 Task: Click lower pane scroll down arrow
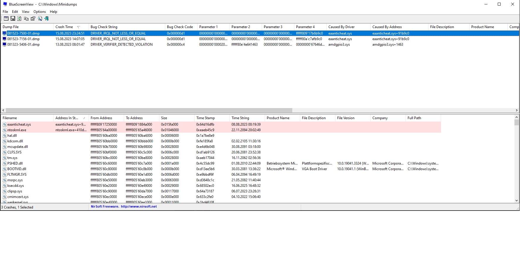pyautogui.click(x=517, y=201)
